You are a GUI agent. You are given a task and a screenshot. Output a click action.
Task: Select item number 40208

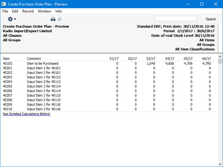pos(7,100)
